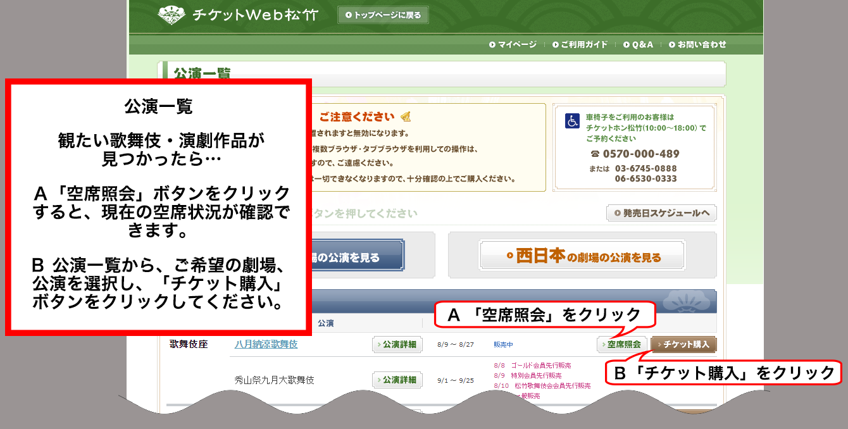Click the チケットWeb松竹 site logo
The height and width of the screenshot is (429, 848).
point(238,15)
